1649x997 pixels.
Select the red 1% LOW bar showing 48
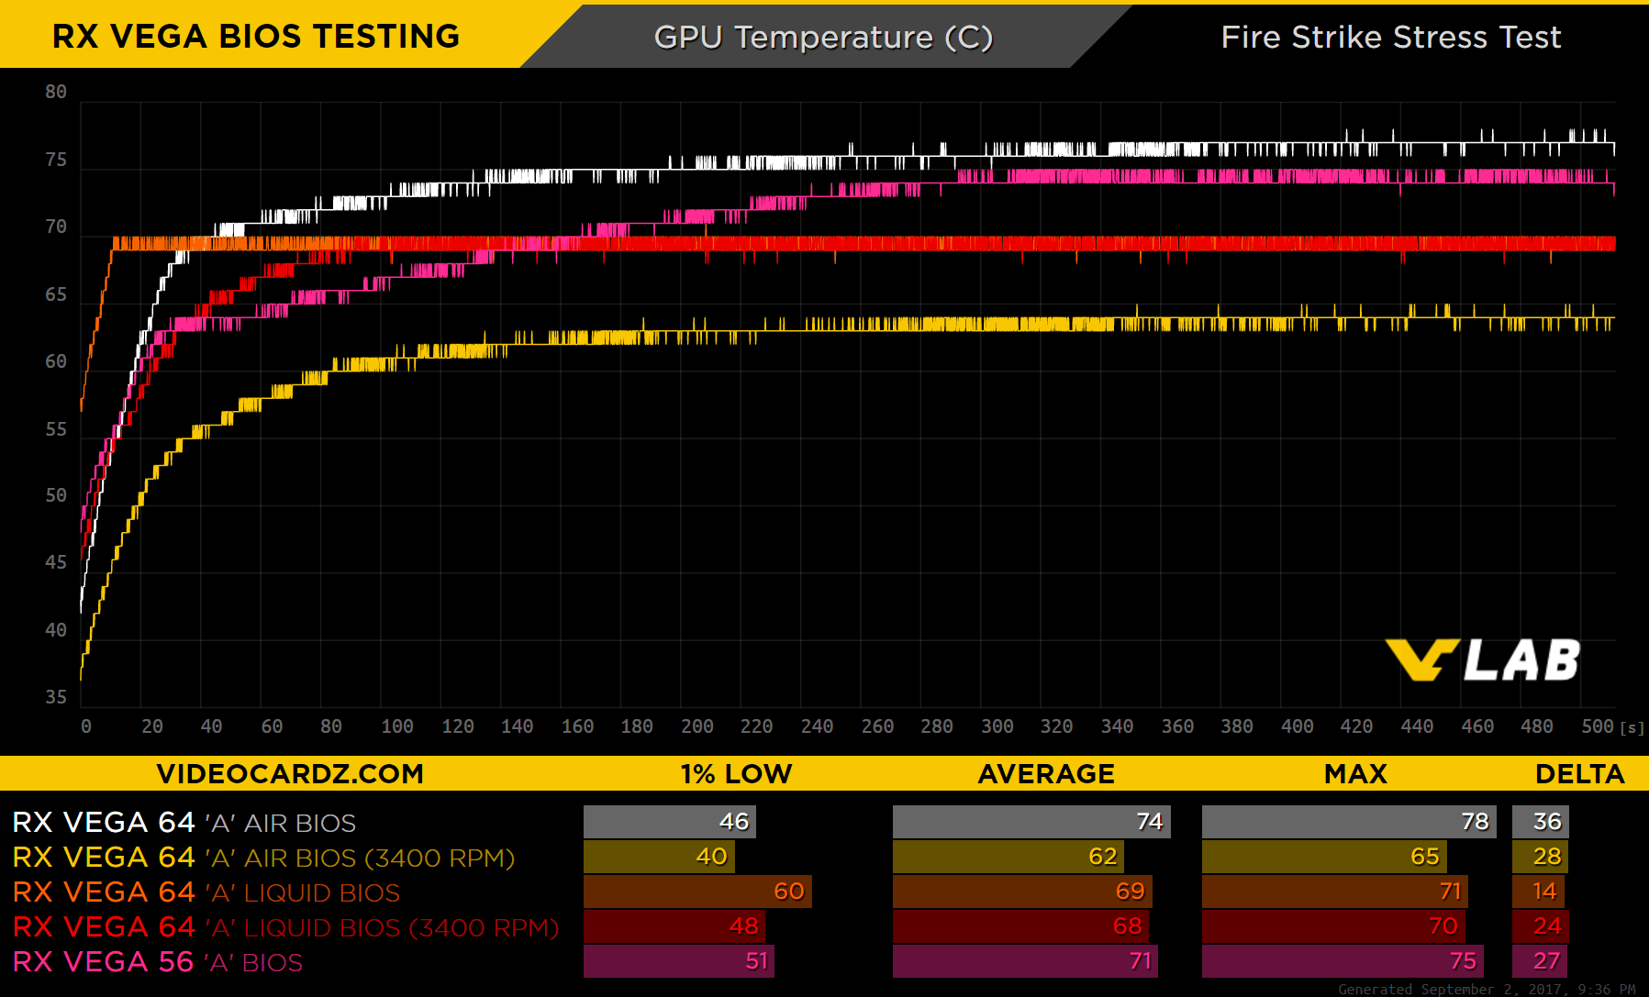point(674,926)
